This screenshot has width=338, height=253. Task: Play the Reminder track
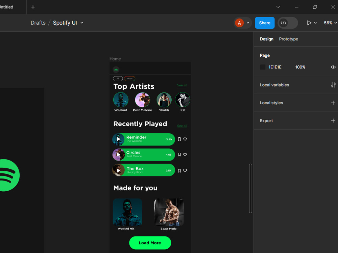click(118, 139)
